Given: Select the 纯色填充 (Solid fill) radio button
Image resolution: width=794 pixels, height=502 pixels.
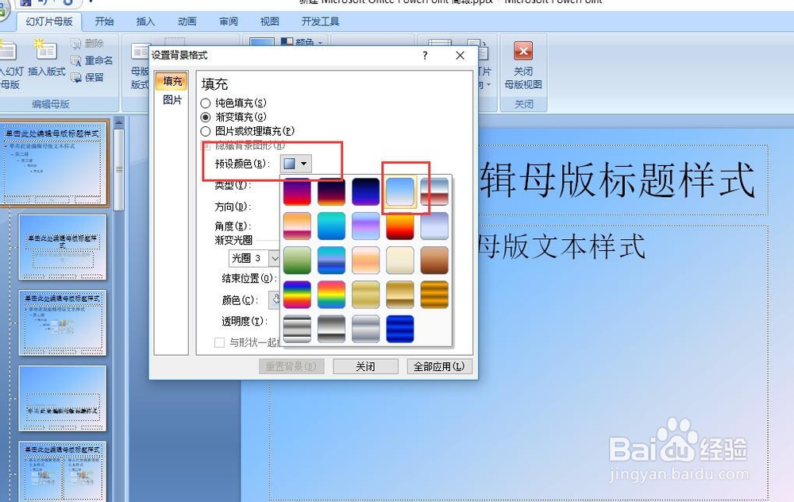Looking at the screenshot, I should [206, 104].
